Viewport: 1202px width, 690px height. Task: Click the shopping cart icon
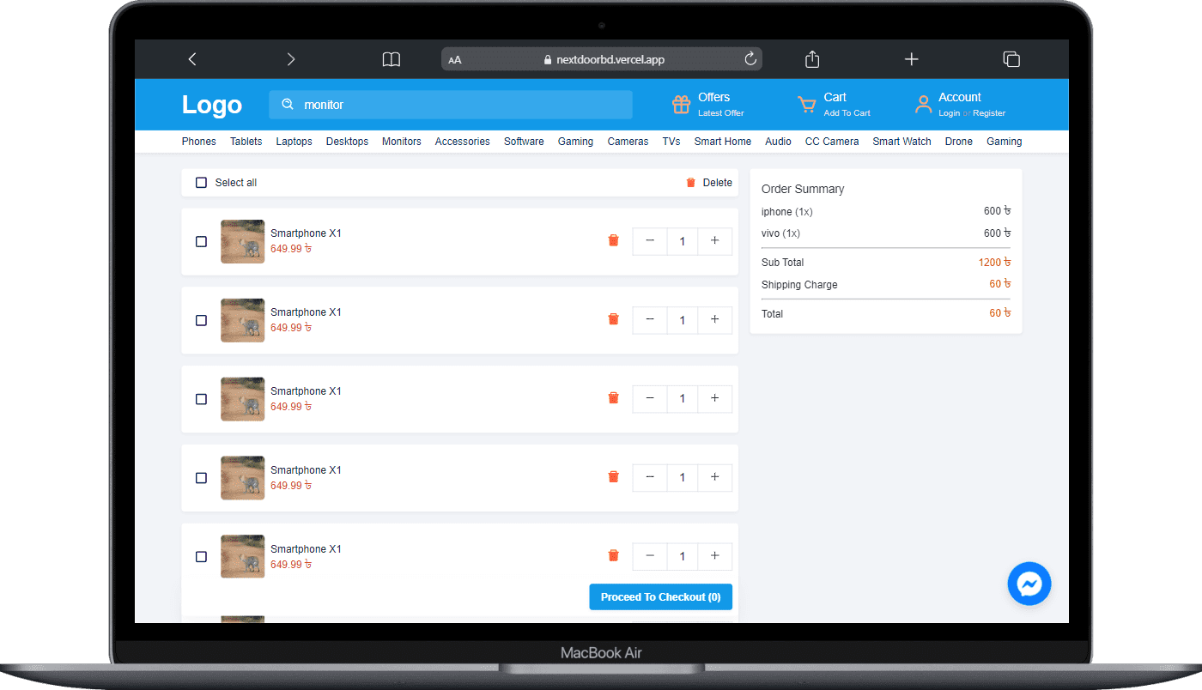807,105
